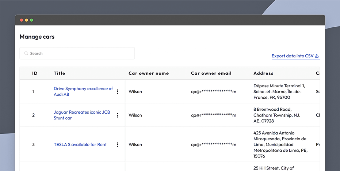Viewport: 340px width, 171px height.
Task: Click owner name Wilson in row 1
Action: click(135, 92)
